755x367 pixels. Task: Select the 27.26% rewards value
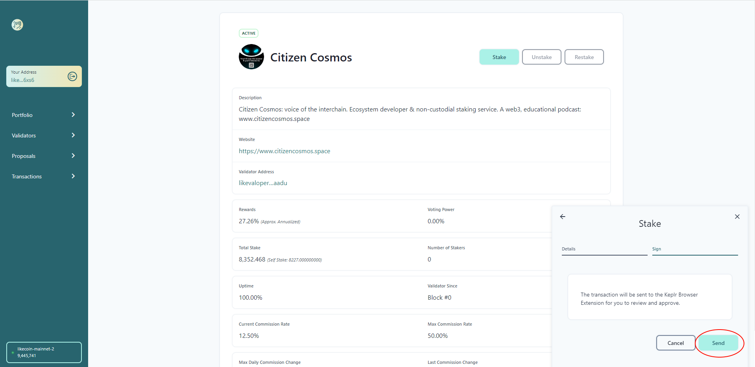click(249, 221)
